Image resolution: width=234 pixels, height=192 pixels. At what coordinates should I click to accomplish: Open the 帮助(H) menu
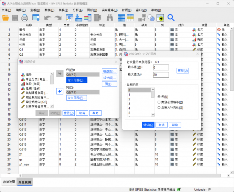click(156, 10)
